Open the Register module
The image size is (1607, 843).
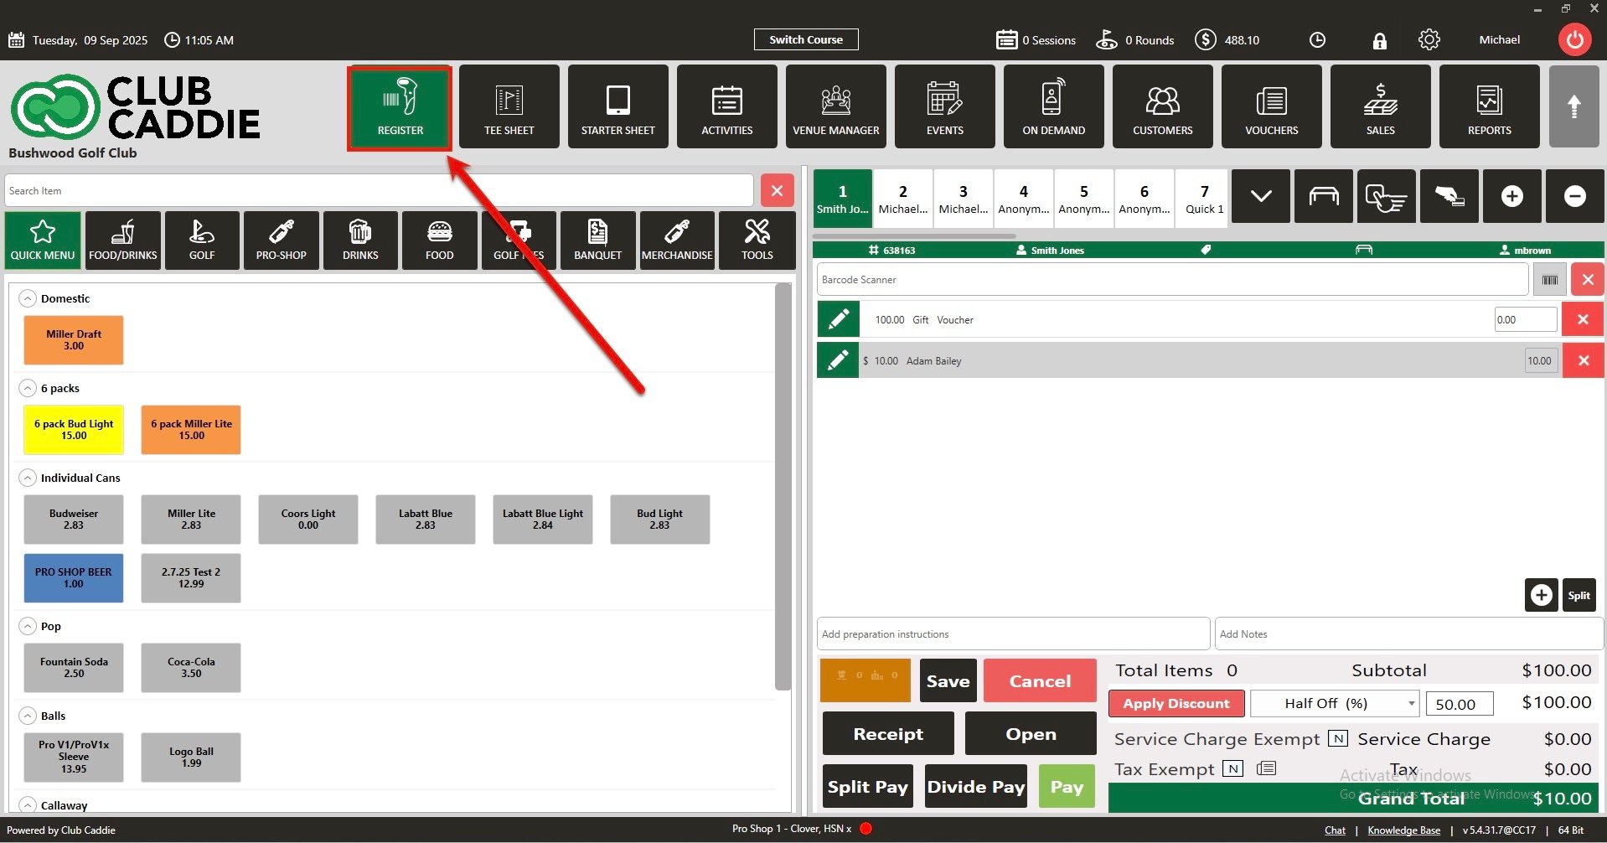pos(400,108)
